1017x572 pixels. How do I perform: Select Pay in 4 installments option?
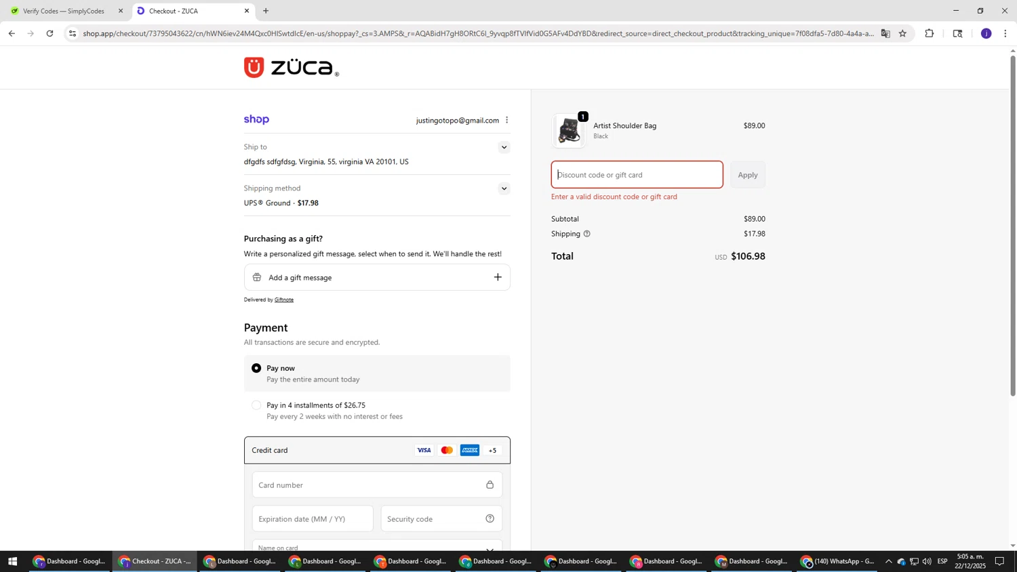coord(256,405)
